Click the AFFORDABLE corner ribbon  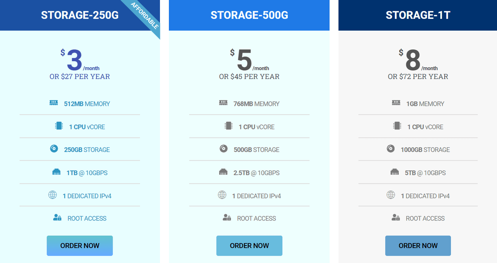pyautogui.click(x=144, y=16)
